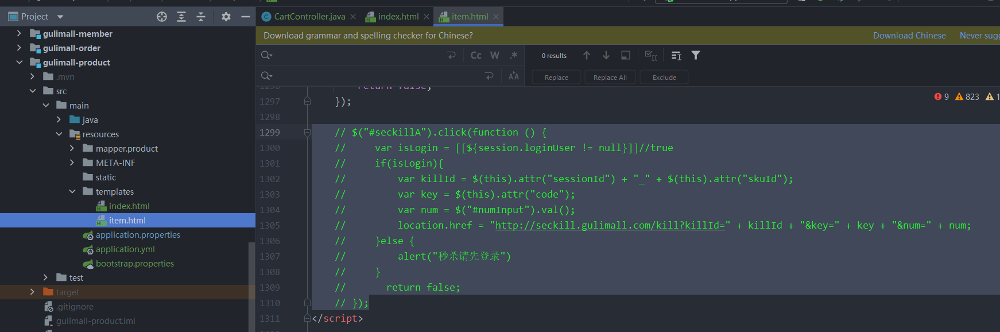Expand the target folder
The height and width of the screenshot is (332, 1000).
coord(32,292)
